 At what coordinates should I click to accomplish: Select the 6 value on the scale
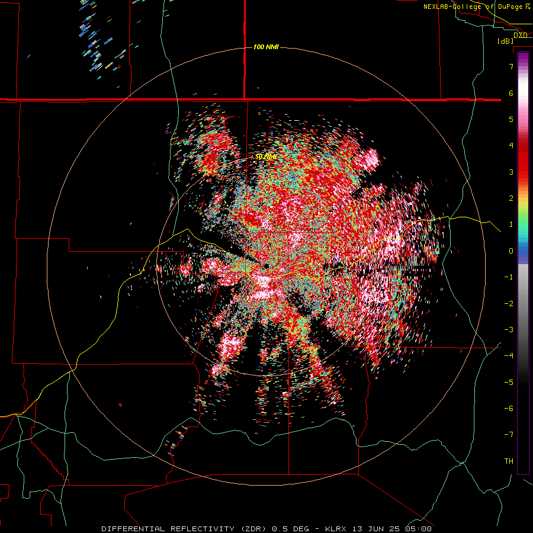coord(511,93)
